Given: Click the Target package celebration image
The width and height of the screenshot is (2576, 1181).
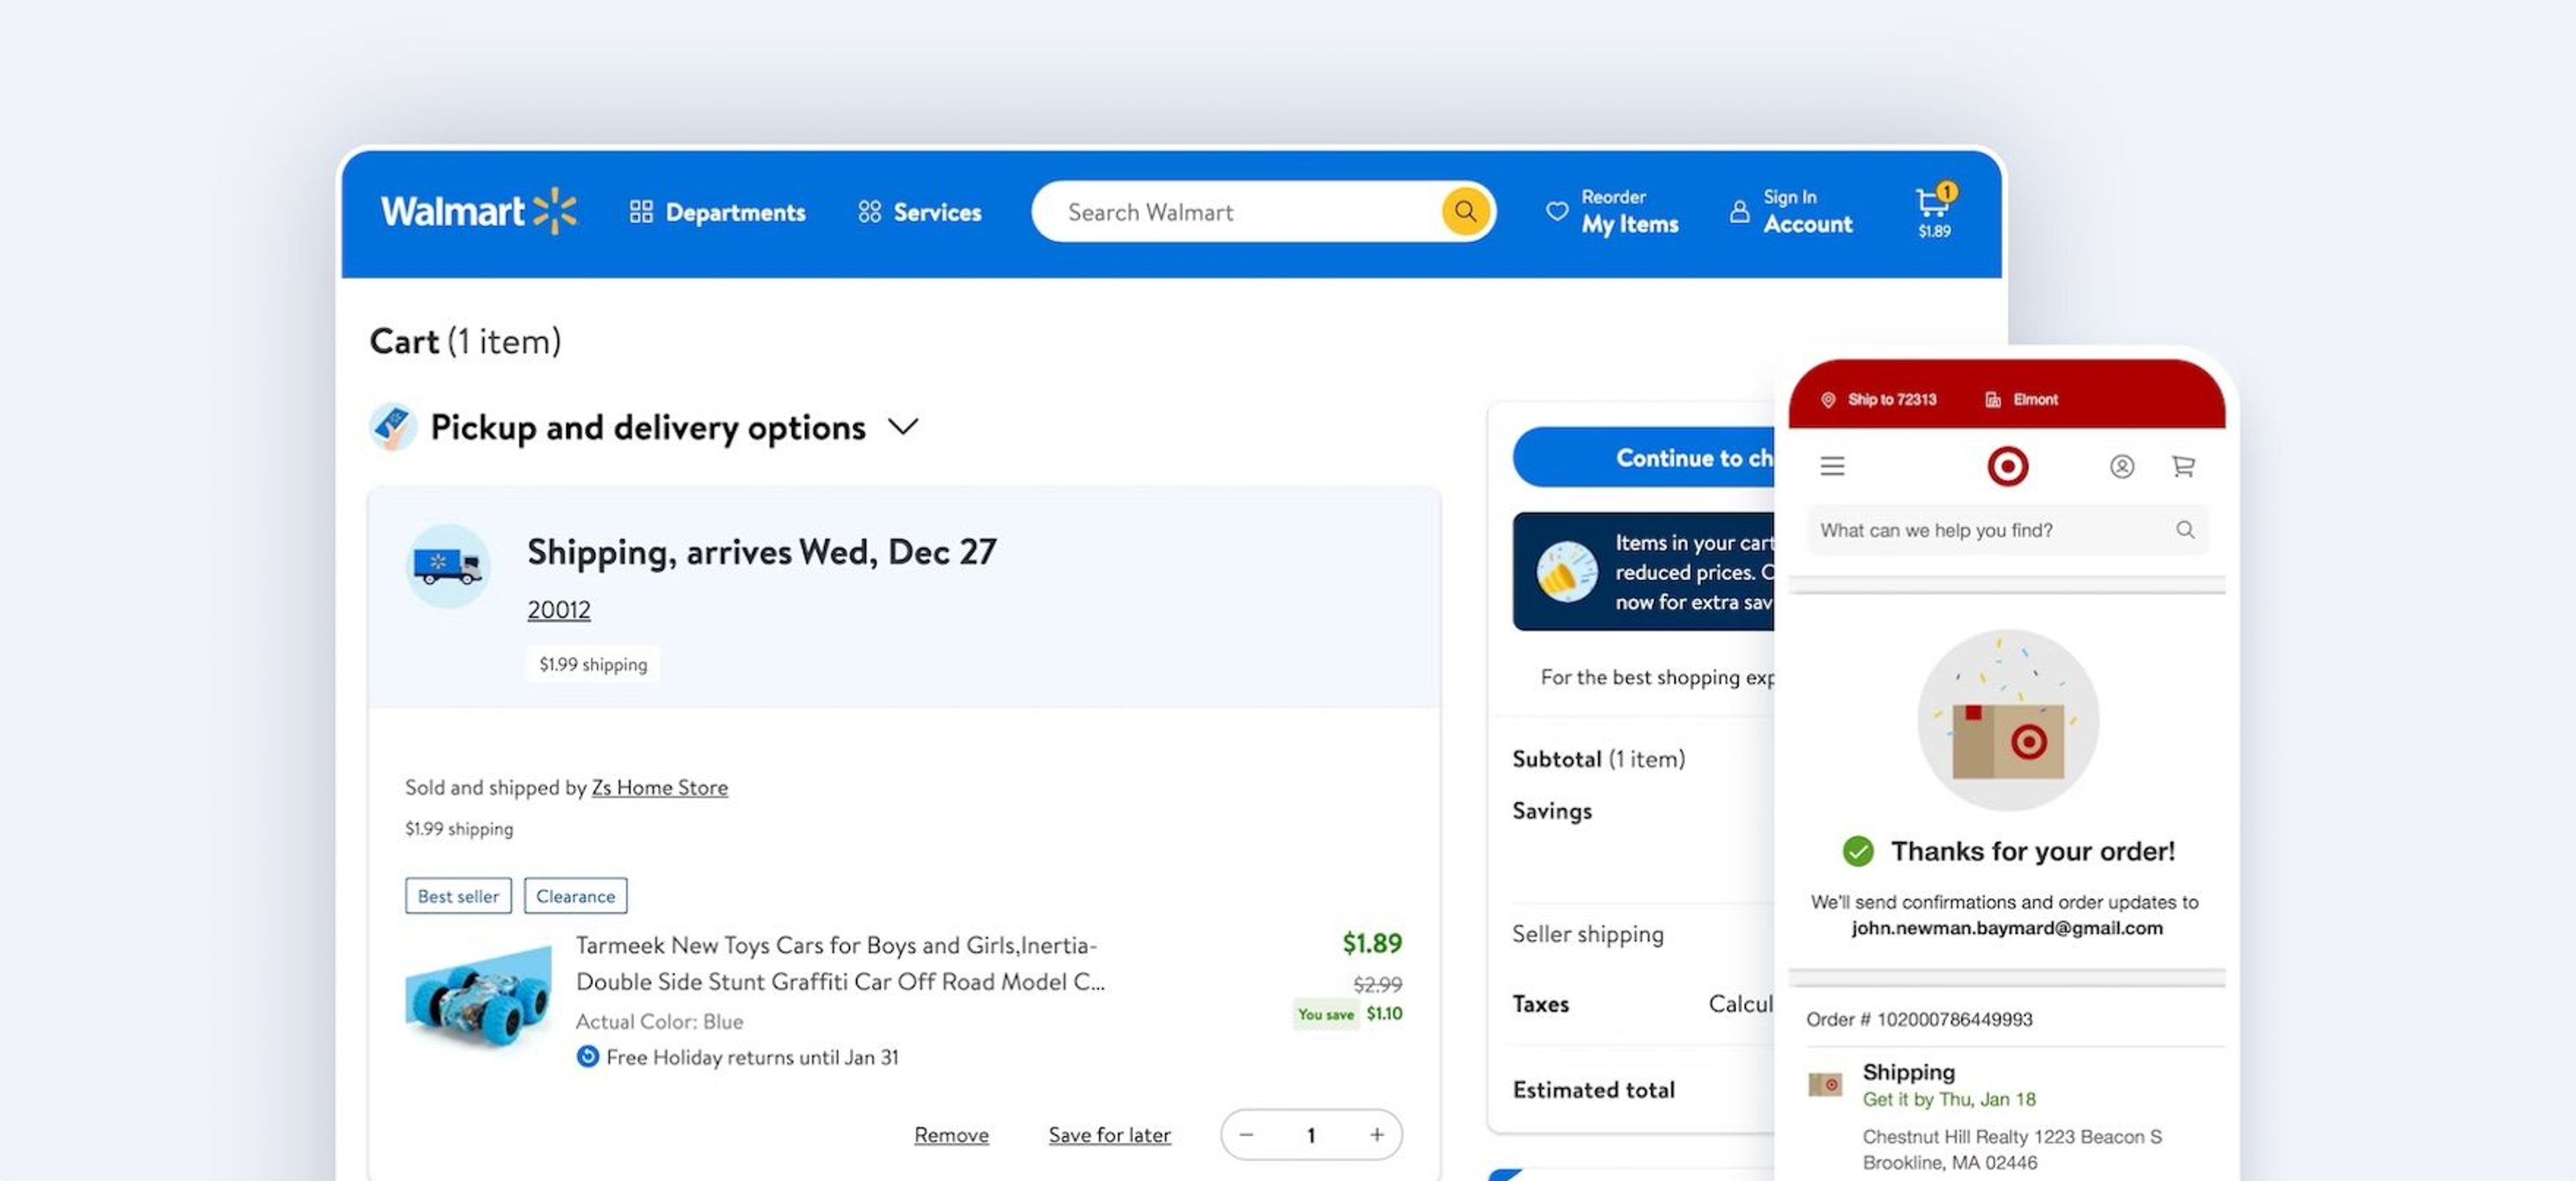Looking at the screenshot, I should pyautogui.click(x=2007, y=720).
